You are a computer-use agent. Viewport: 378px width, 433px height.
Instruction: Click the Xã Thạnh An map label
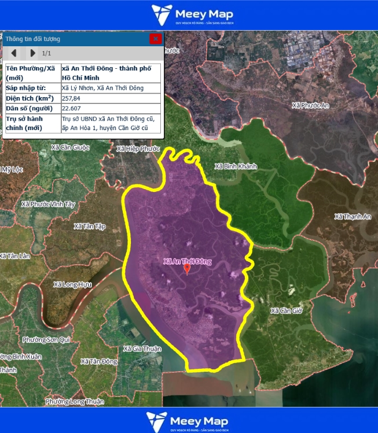pyautogui.click(x=353, y=217)
